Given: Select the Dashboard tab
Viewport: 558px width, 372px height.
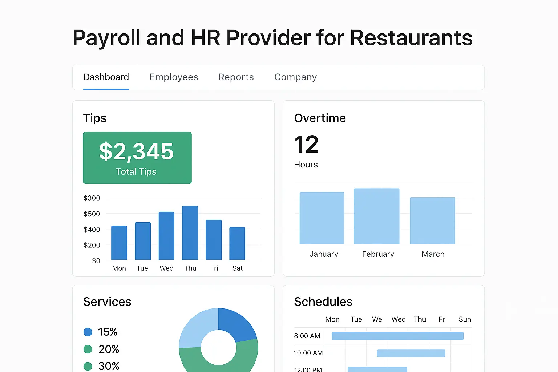Looking at the screenshot, I should [106, 77].
